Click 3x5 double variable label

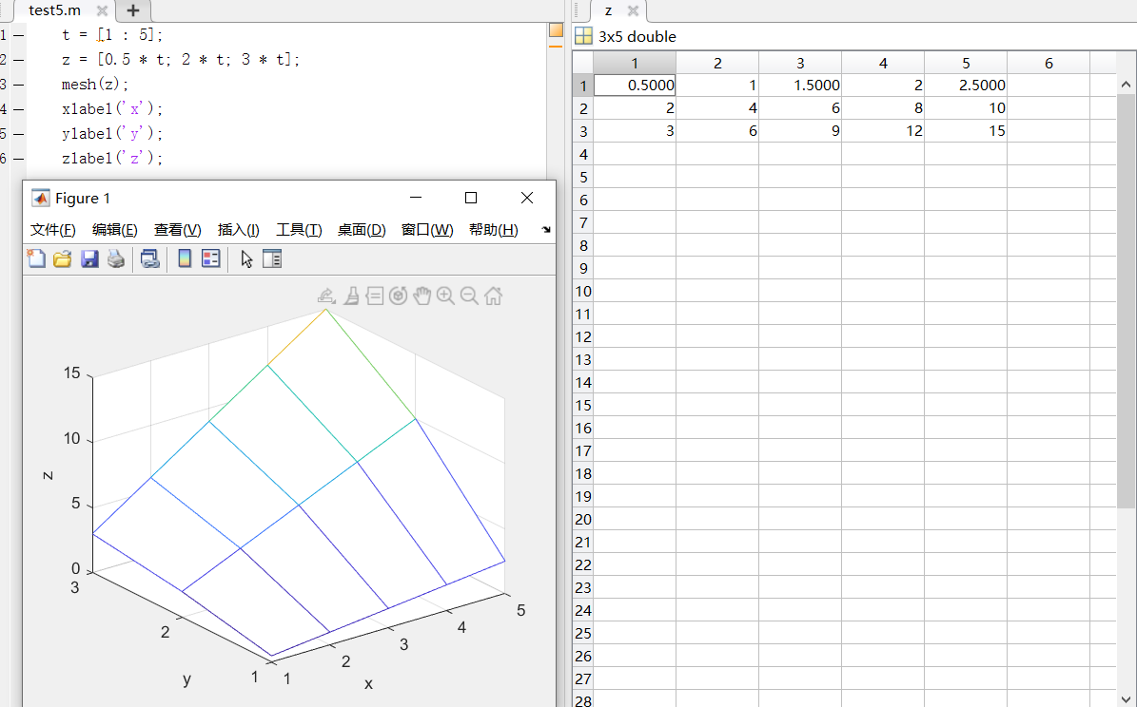[637, 36]
